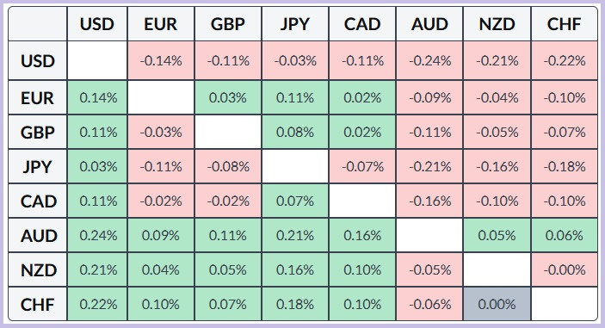
Task: Select the gray 0.00% CHF/NZD cell
Action: tap(497, 304)
